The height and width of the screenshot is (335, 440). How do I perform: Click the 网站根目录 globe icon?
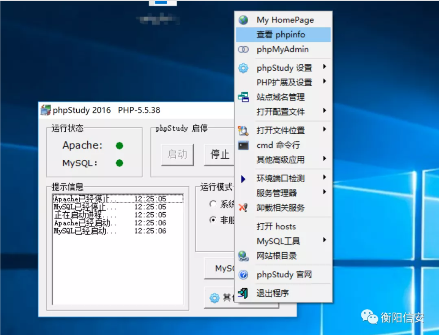(x=243, y=256)
